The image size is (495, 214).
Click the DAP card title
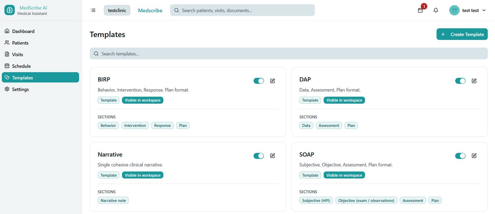[305, 79]
